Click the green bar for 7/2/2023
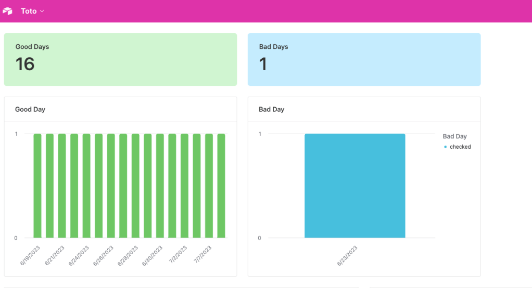Screen dimensions: 532x288 point(184,186)
